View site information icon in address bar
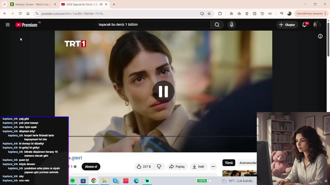This screenshot has height=185, width=330. pos(37,14)
